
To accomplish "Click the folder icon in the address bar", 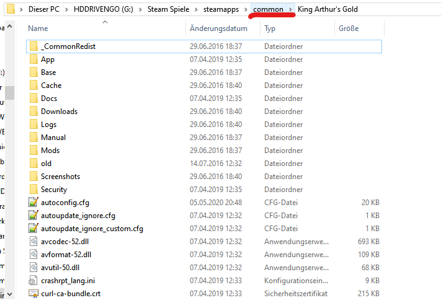I will pos(9,9).
